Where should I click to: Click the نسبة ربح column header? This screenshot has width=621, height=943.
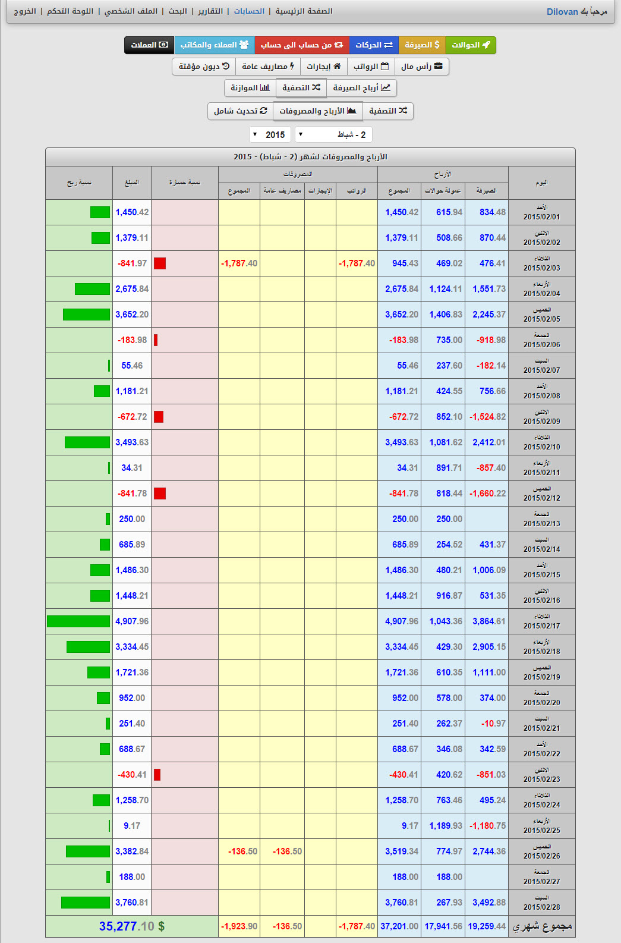(79, 183)
